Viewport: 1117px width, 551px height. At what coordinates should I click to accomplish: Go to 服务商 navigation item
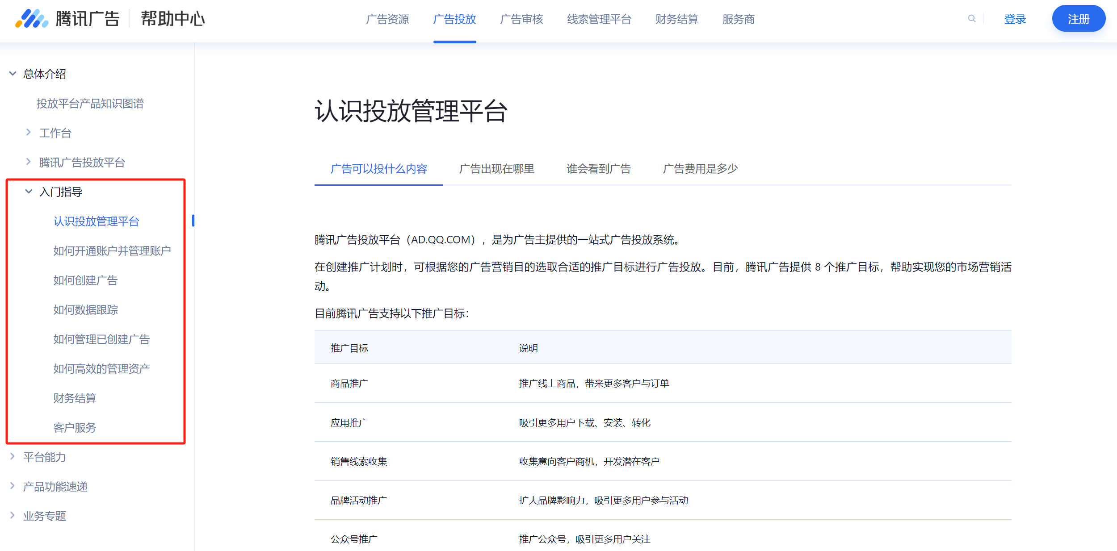[x=738, y=19]
